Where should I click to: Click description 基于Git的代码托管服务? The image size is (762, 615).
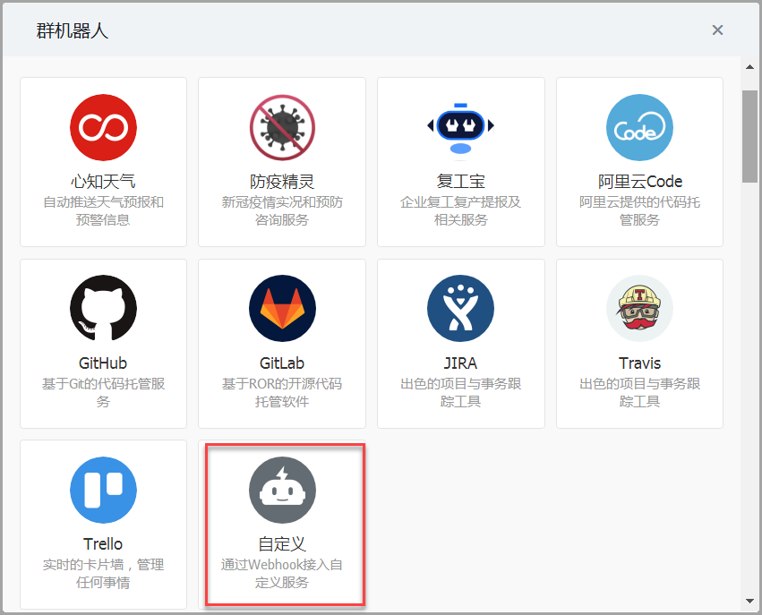[103, 392]
